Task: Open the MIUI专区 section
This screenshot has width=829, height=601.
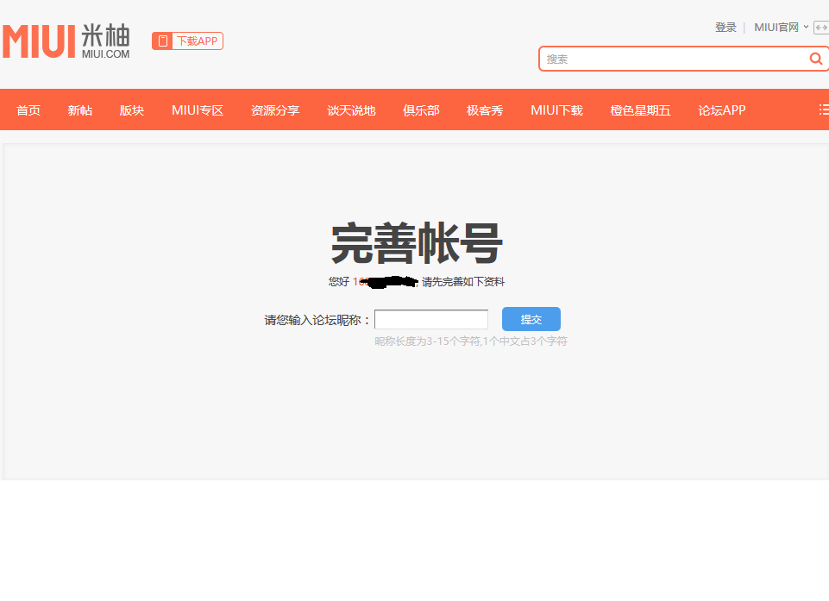Action: point(198,110)
